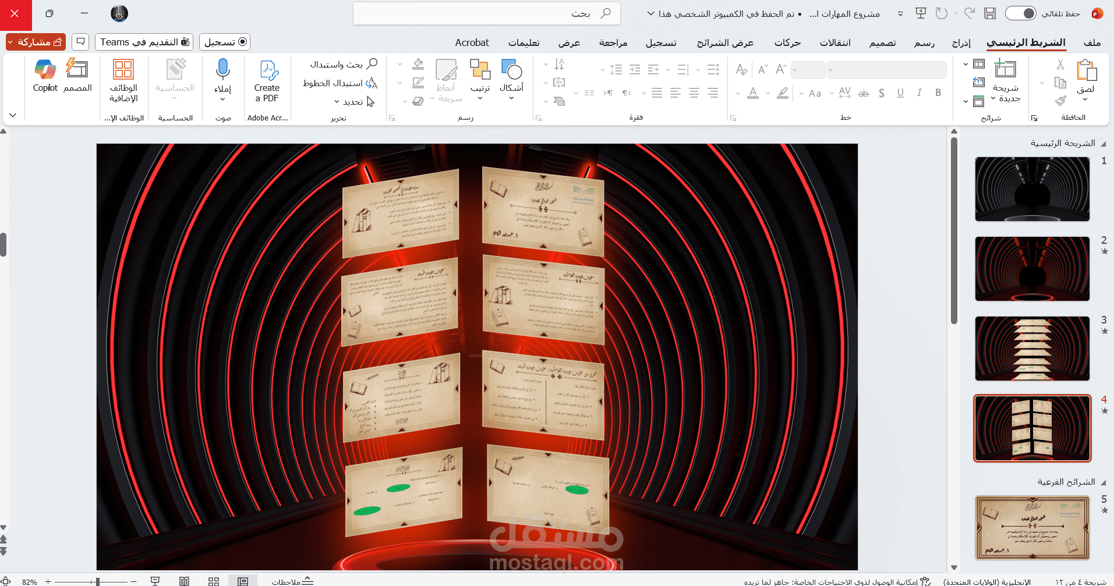Click the Clear All Formatting icon
The width and height of the screenshot is (1114, 586).
[x=741, y=70]
